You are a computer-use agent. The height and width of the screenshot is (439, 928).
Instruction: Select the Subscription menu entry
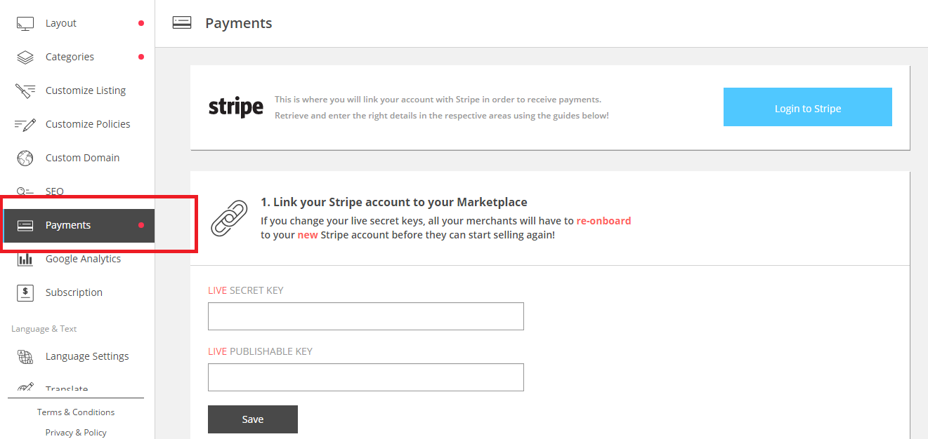(x=74, y=292)
